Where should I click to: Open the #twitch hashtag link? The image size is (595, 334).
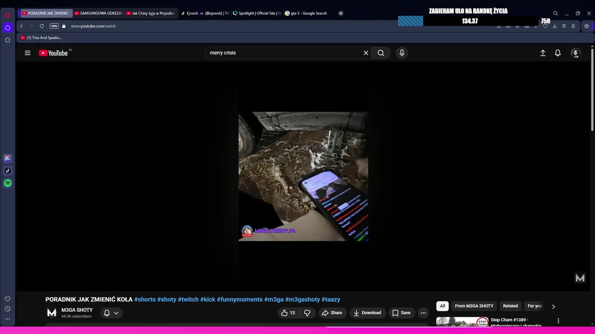pos(188,300)
